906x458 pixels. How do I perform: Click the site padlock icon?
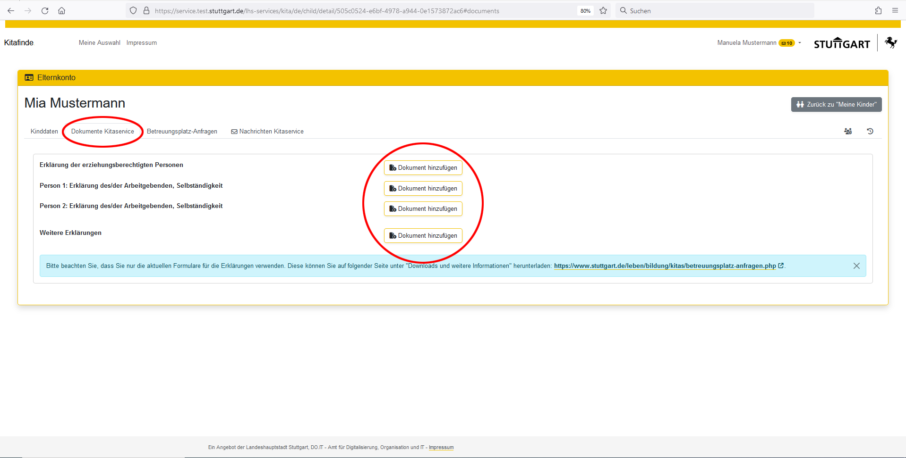146,10
